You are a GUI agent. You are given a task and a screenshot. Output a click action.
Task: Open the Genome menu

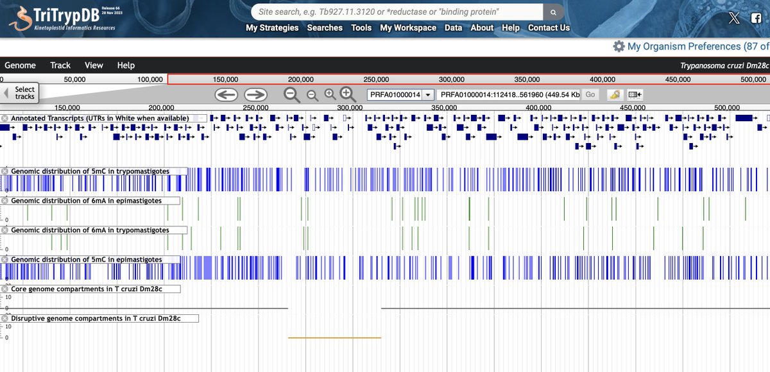[21, 65]
